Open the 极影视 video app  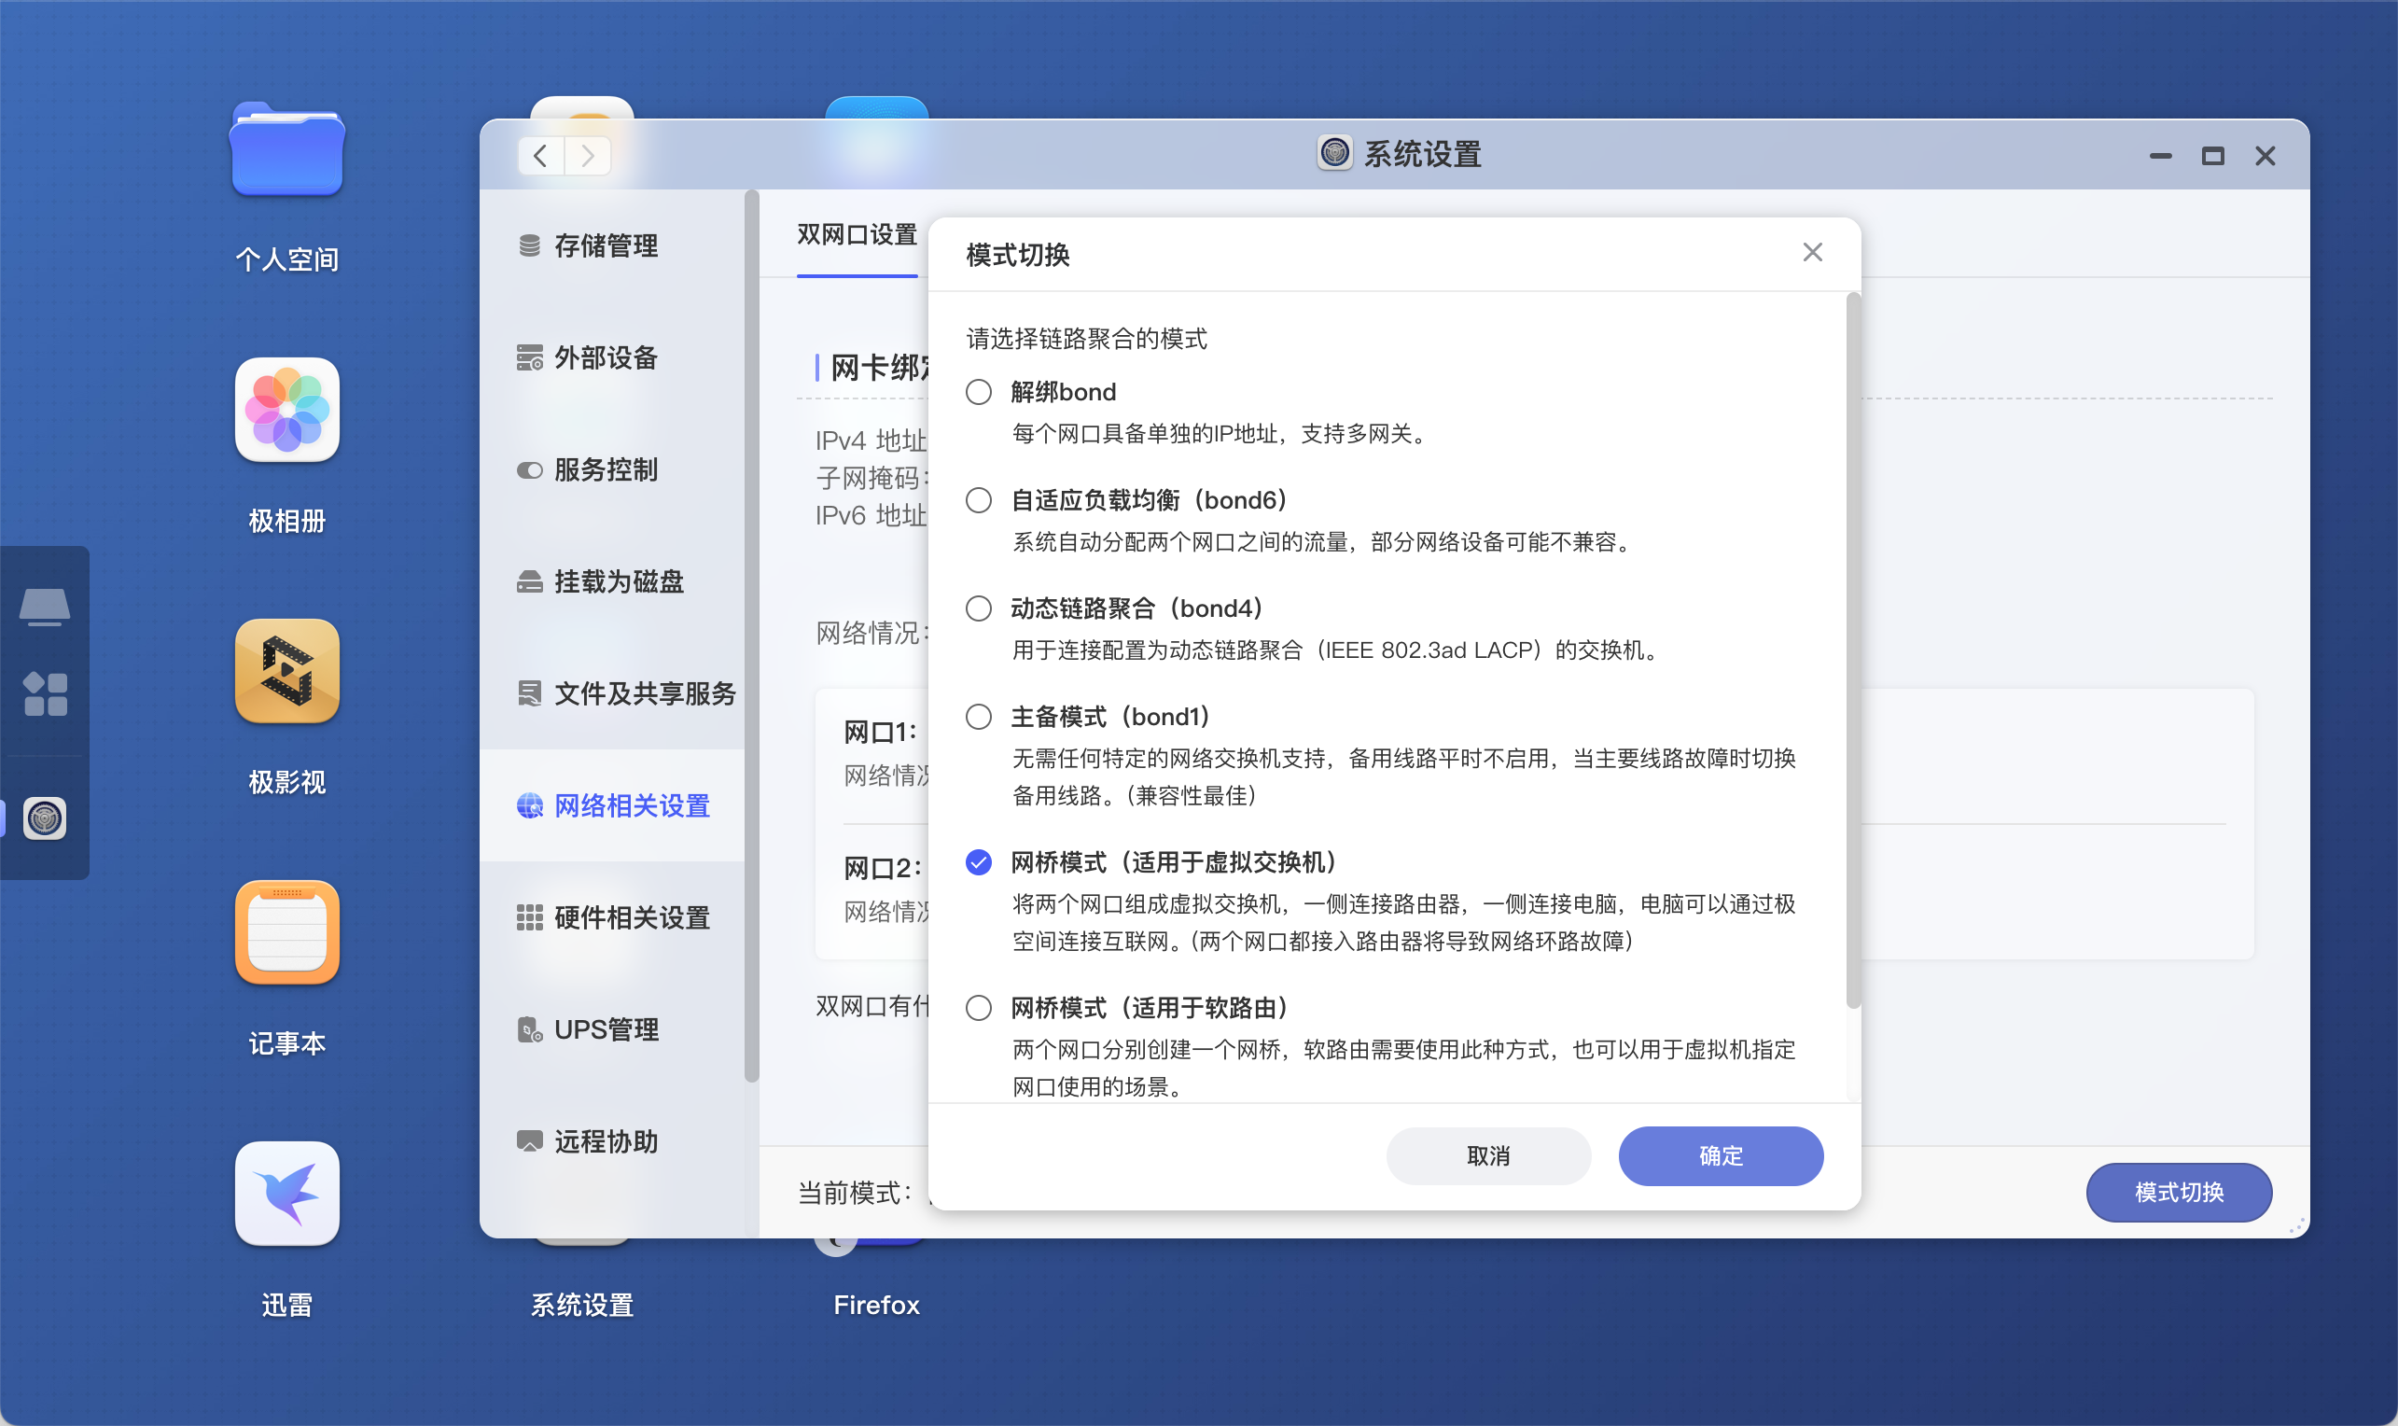click(x=286, y=671)
